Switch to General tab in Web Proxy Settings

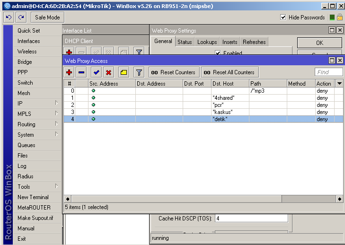[x=163, y=41]
